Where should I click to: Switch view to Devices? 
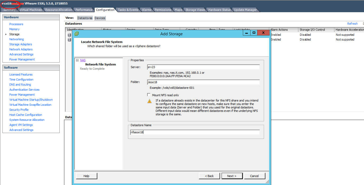click(100, 18)
